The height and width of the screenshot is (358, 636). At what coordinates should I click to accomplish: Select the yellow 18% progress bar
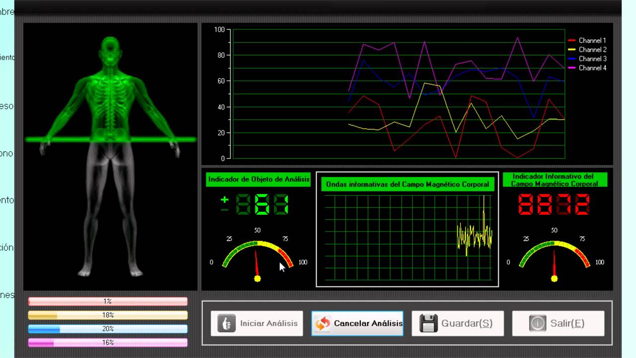pos(108,315)
